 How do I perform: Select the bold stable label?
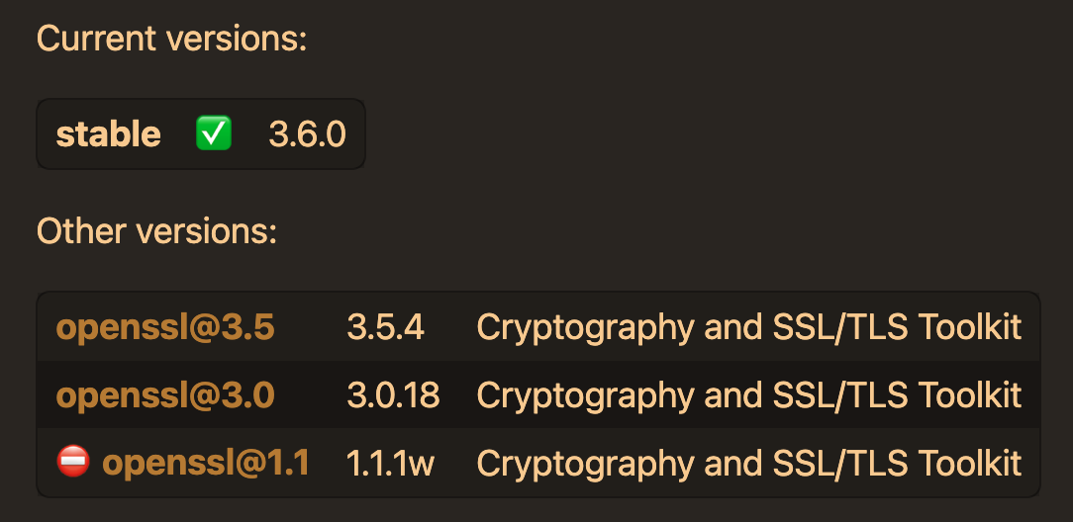pyautogui.click(x=108, y=134)
